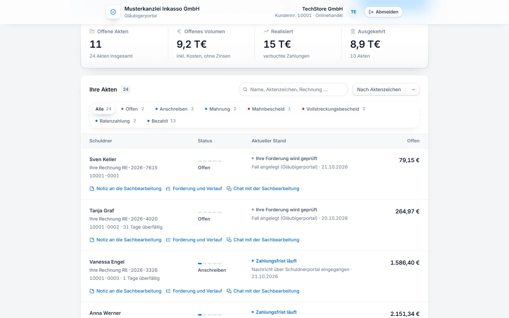Click the Aktueller Stand column header
Screen dimensions: 509x318
pos(269,141)
